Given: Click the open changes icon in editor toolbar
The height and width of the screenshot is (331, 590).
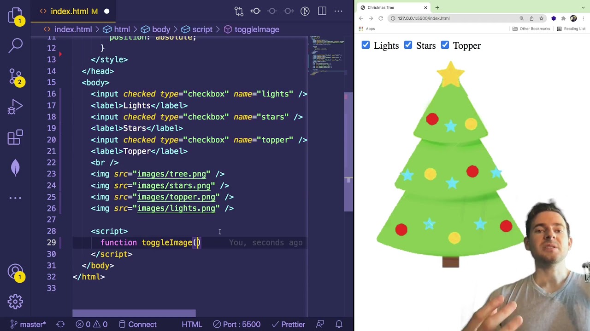Looking at the screenshot, I should pos(239,11).
